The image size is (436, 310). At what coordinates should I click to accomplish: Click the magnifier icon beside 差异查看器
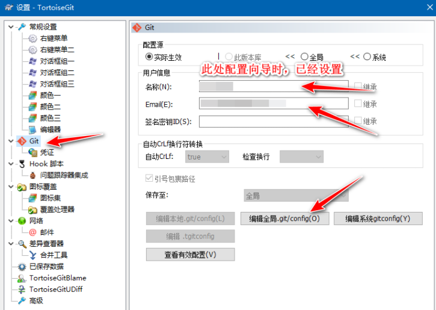22,244
